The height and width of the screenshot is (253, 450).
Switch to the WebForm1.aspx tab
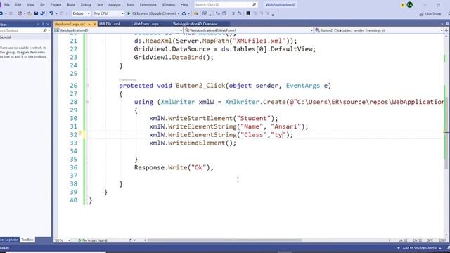pos(146,24)
